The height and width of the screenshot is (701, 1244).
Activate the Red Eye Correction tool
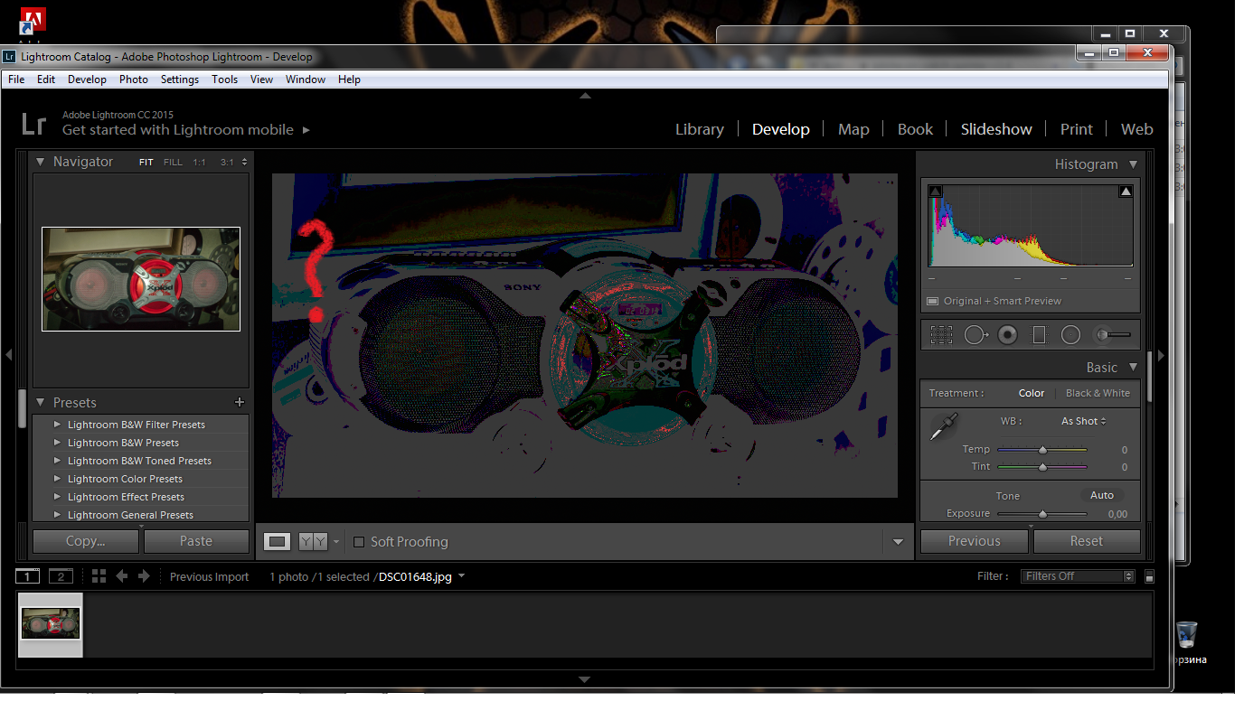[1007, 335]
